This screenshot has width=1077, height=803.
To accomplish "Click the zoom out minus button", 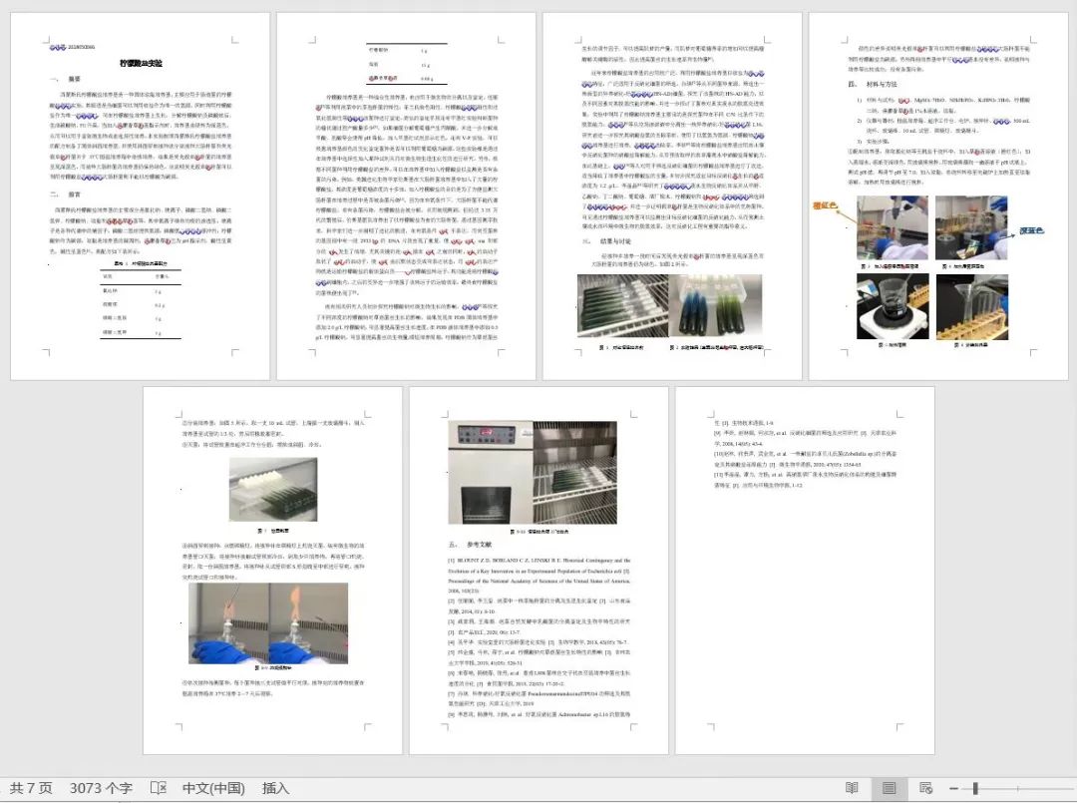I will 953,789.
